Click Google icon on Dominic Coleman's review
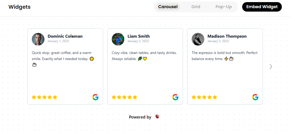Image resolution: width=295 pixels, height=134 pixels. pyautogui.click(x=95, y=97)
